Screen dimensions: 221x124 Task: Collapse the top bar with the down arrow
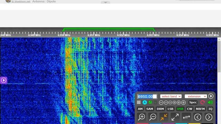click(x=105, y=2)
